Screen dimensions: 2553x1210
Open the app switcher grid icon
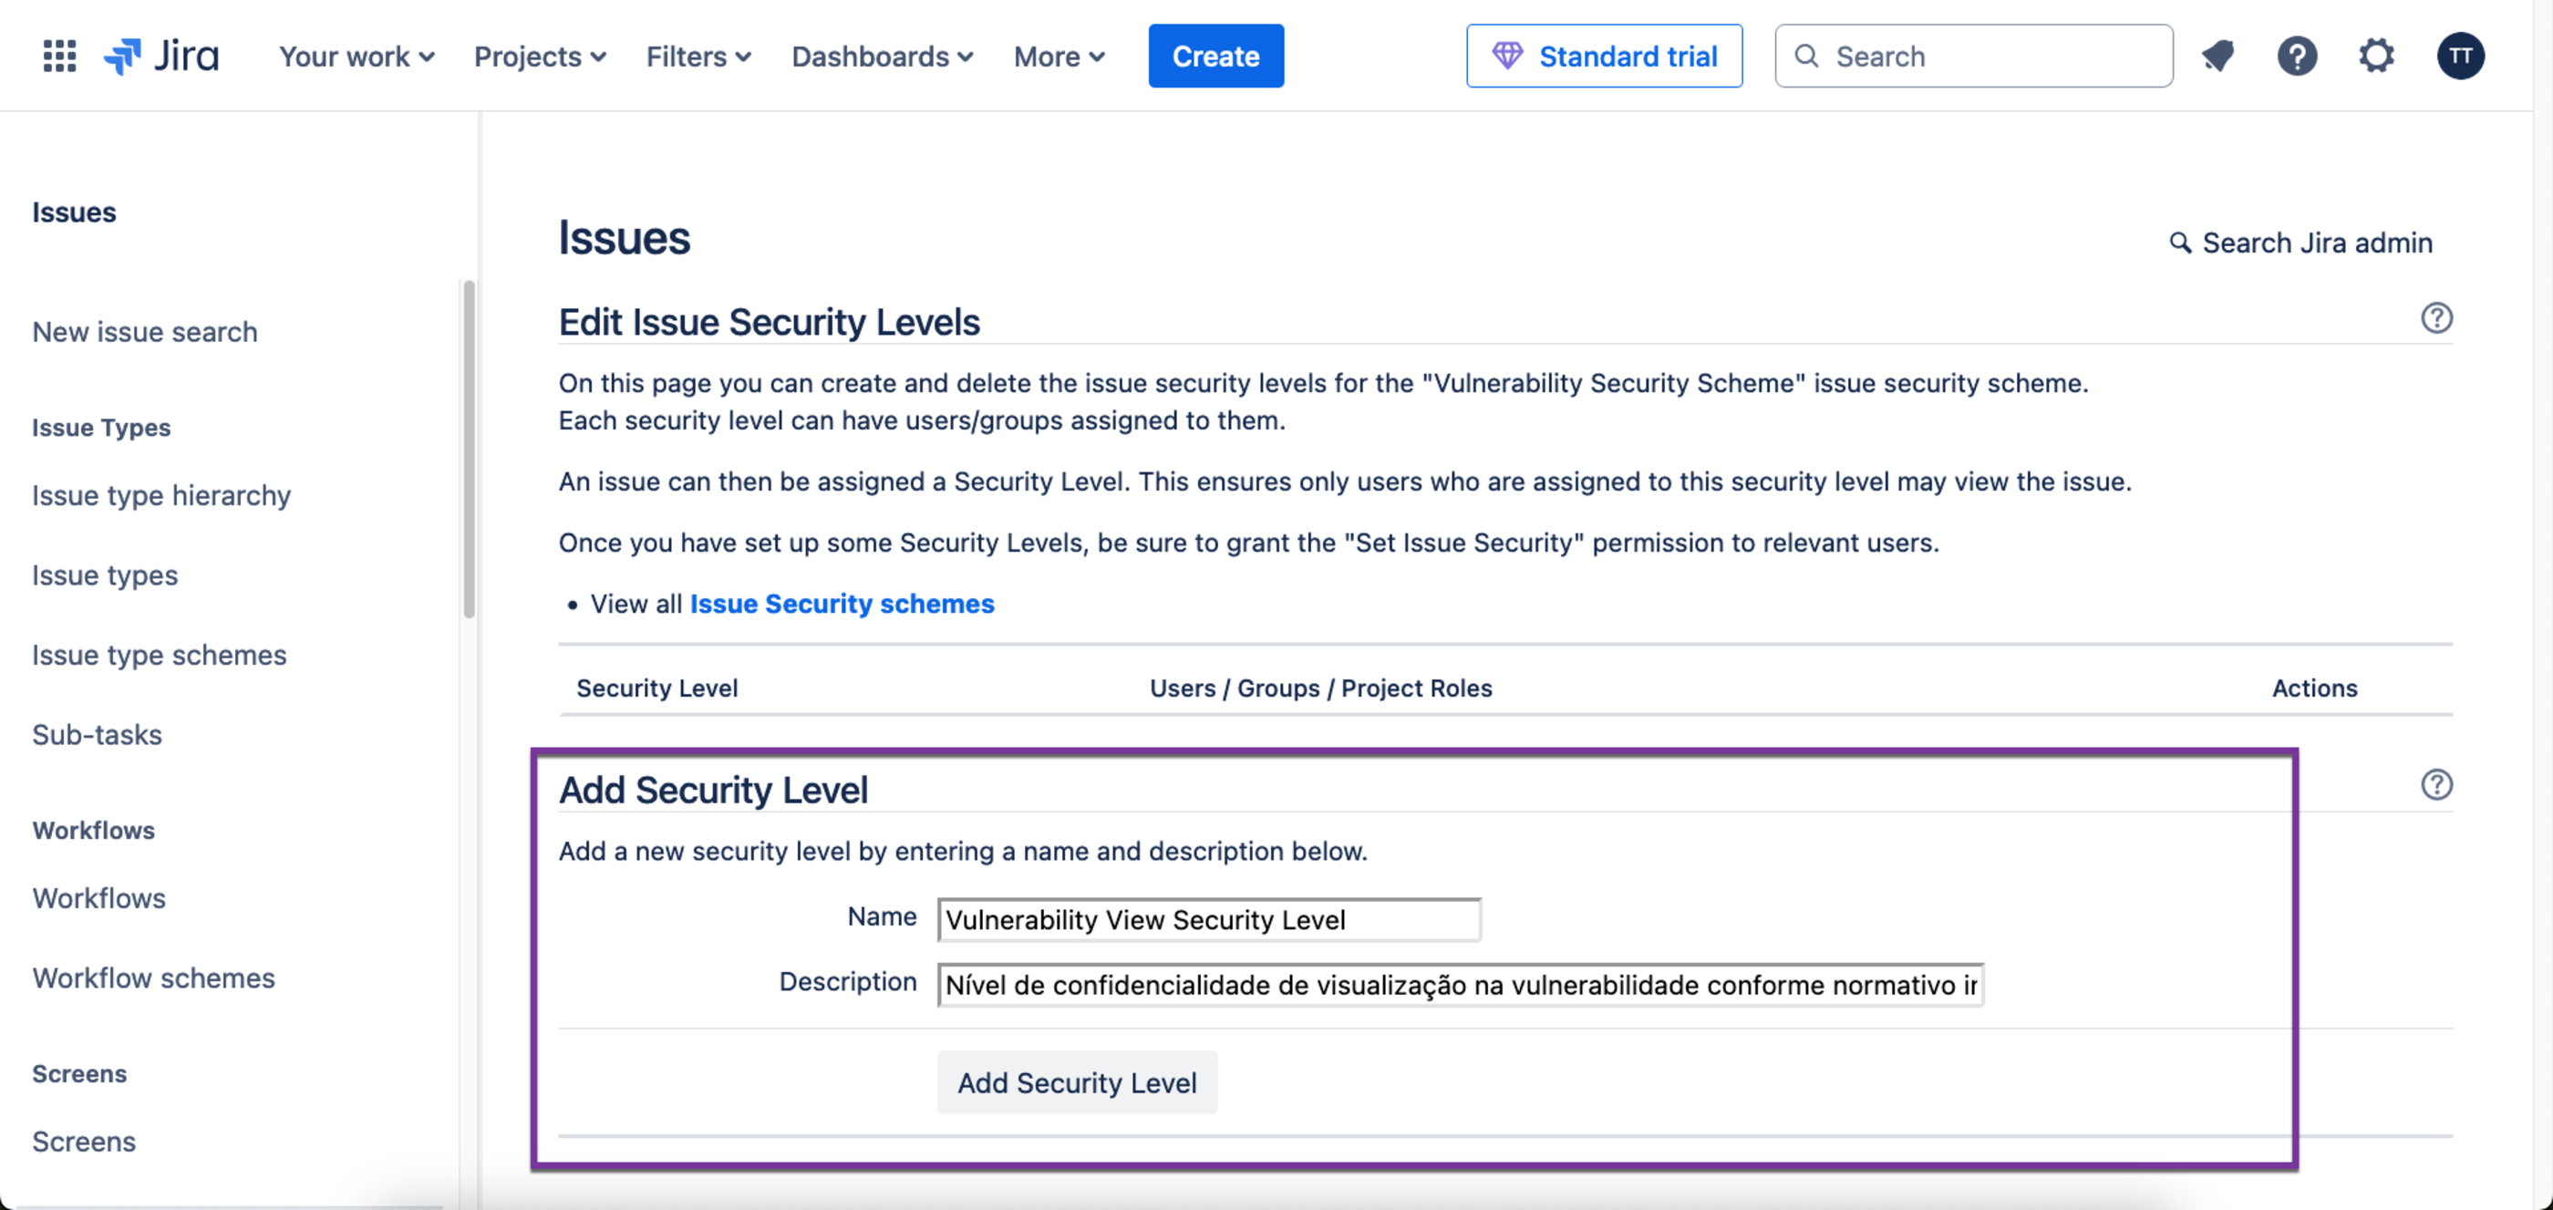pos(59,57)
